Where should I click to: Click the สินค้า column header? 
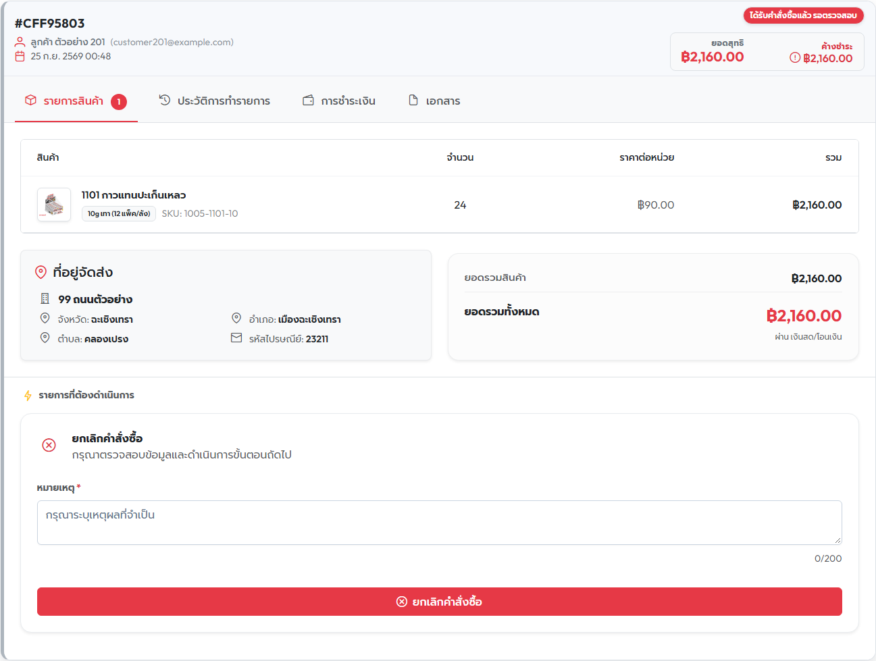[48, 157]
